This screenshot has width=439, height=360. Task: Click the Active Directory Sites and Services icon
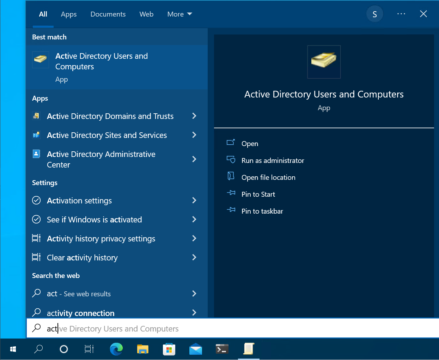37,135
